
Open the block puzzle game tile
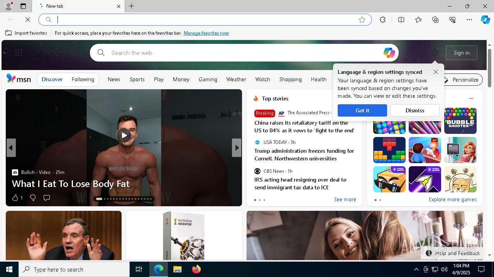point(389,150)
